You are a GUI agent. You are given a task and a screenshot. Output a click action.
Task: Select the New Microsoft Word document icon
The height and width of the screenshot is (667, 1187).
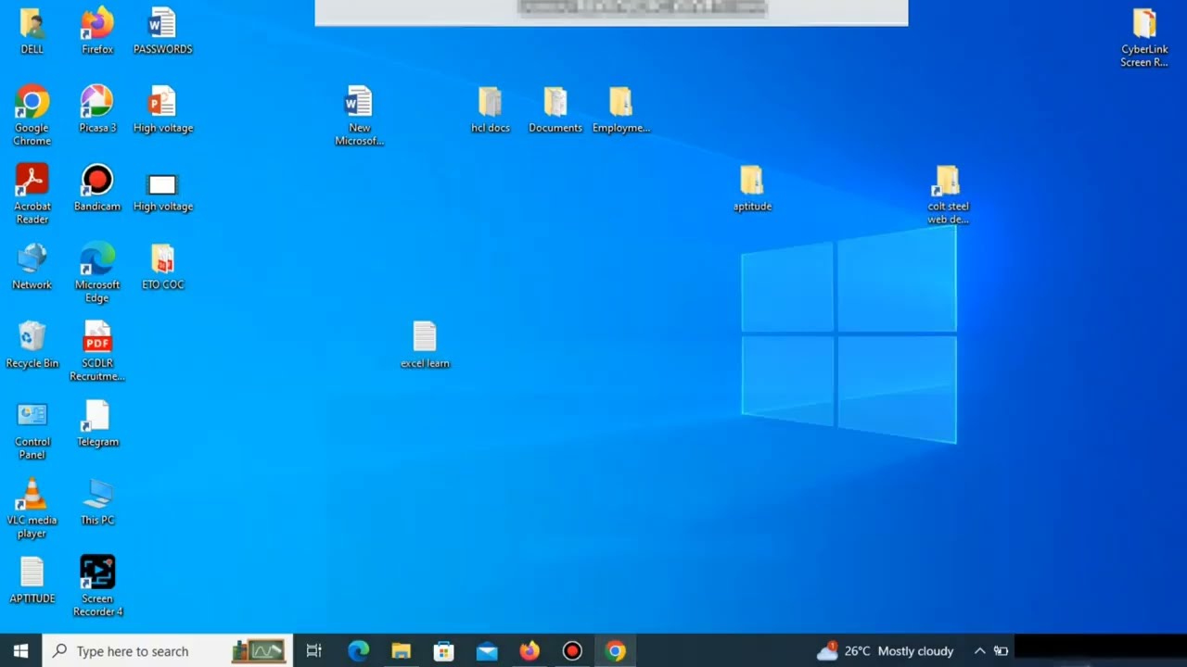[x=359, y=116]
